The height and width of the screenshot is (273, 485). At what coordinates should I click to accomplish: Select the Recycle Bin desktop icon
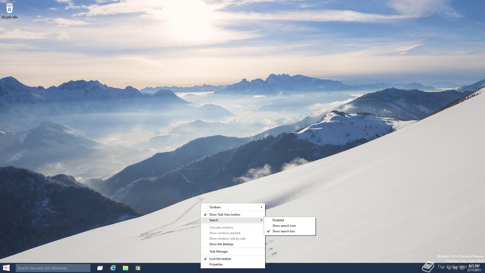[10, 10]
